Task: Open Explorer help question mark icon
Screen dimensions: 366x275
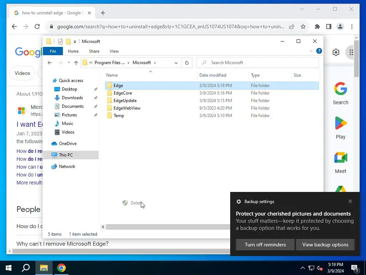Action: click(319, 51)
